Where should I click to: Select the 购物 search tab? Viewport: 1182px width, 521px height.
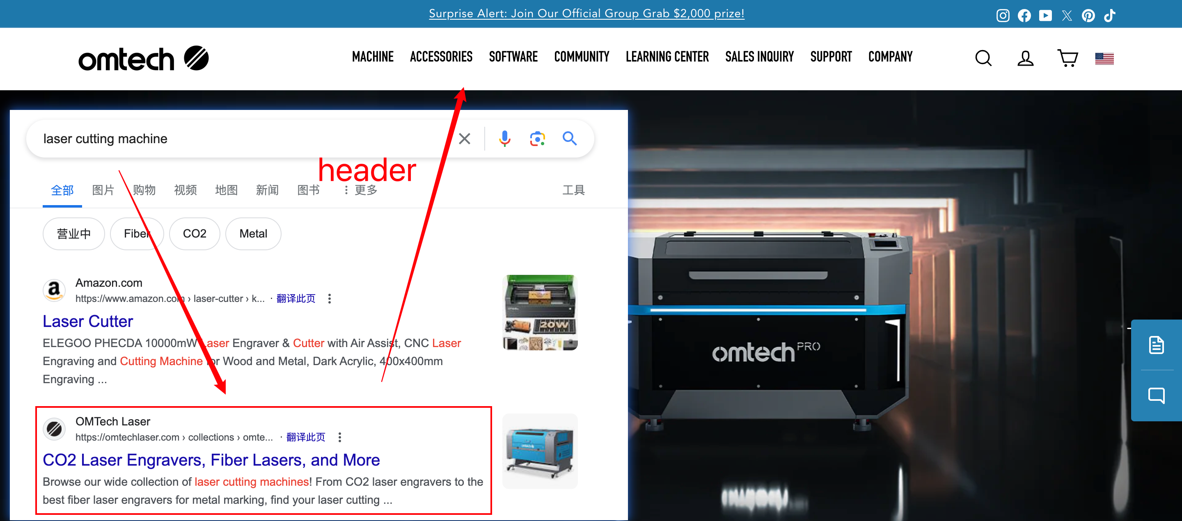[144, 190]
